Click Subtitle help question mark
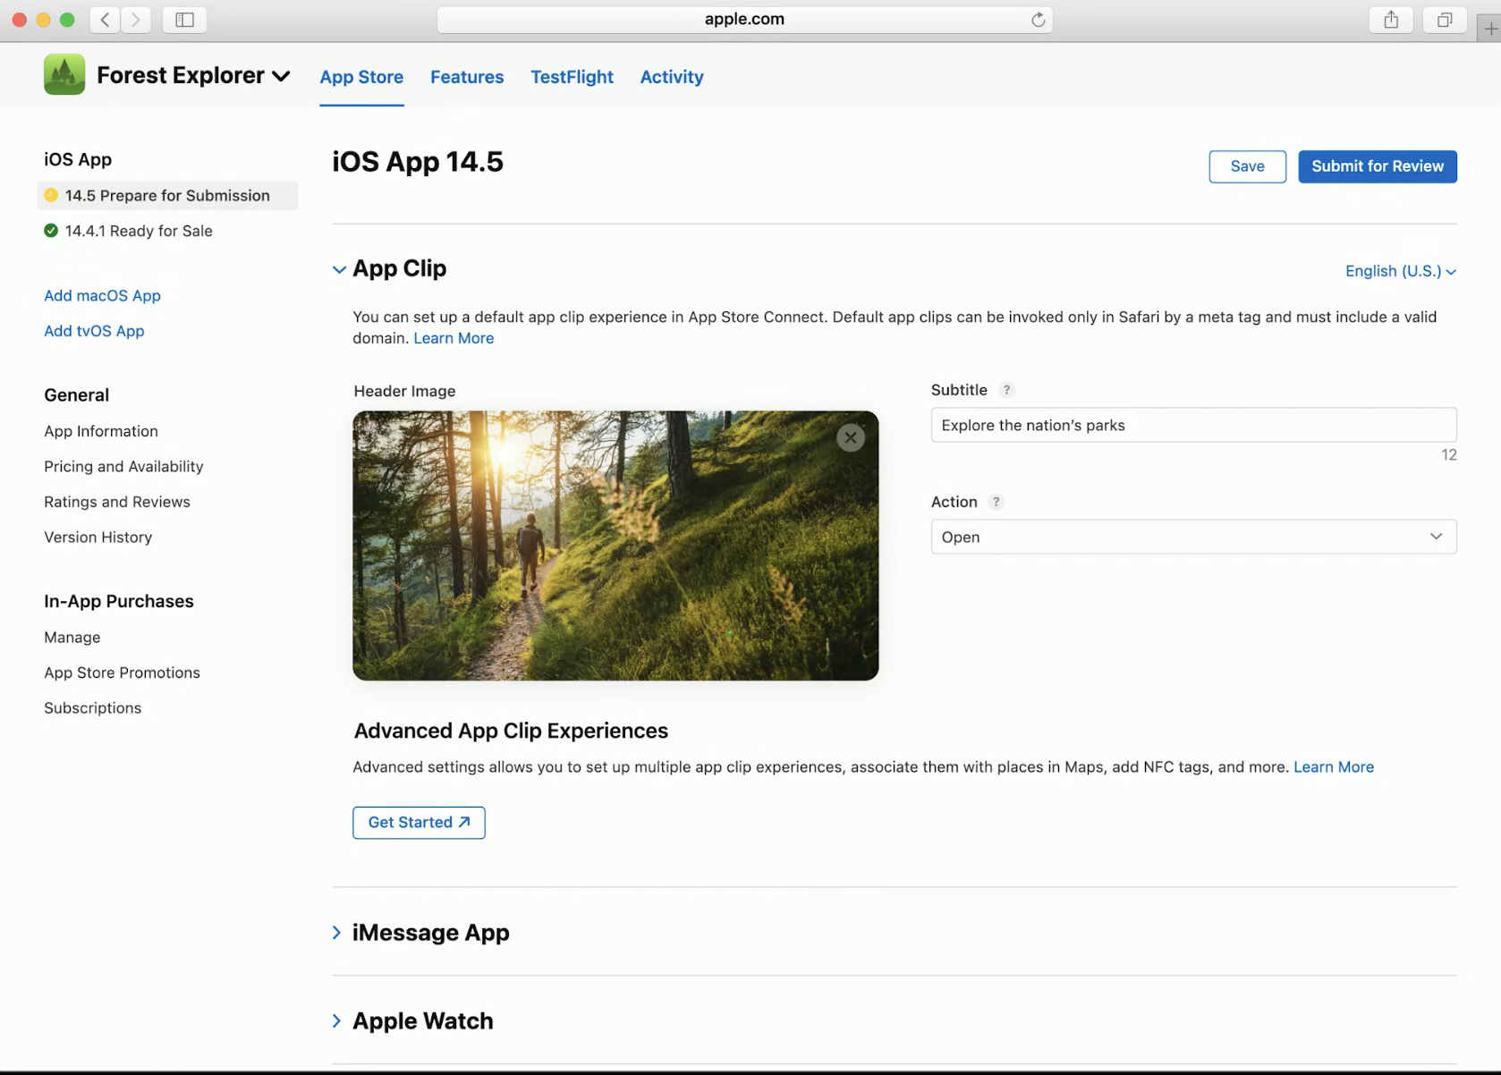This screenshot has height=1075, width=1501. point(1006,390)
